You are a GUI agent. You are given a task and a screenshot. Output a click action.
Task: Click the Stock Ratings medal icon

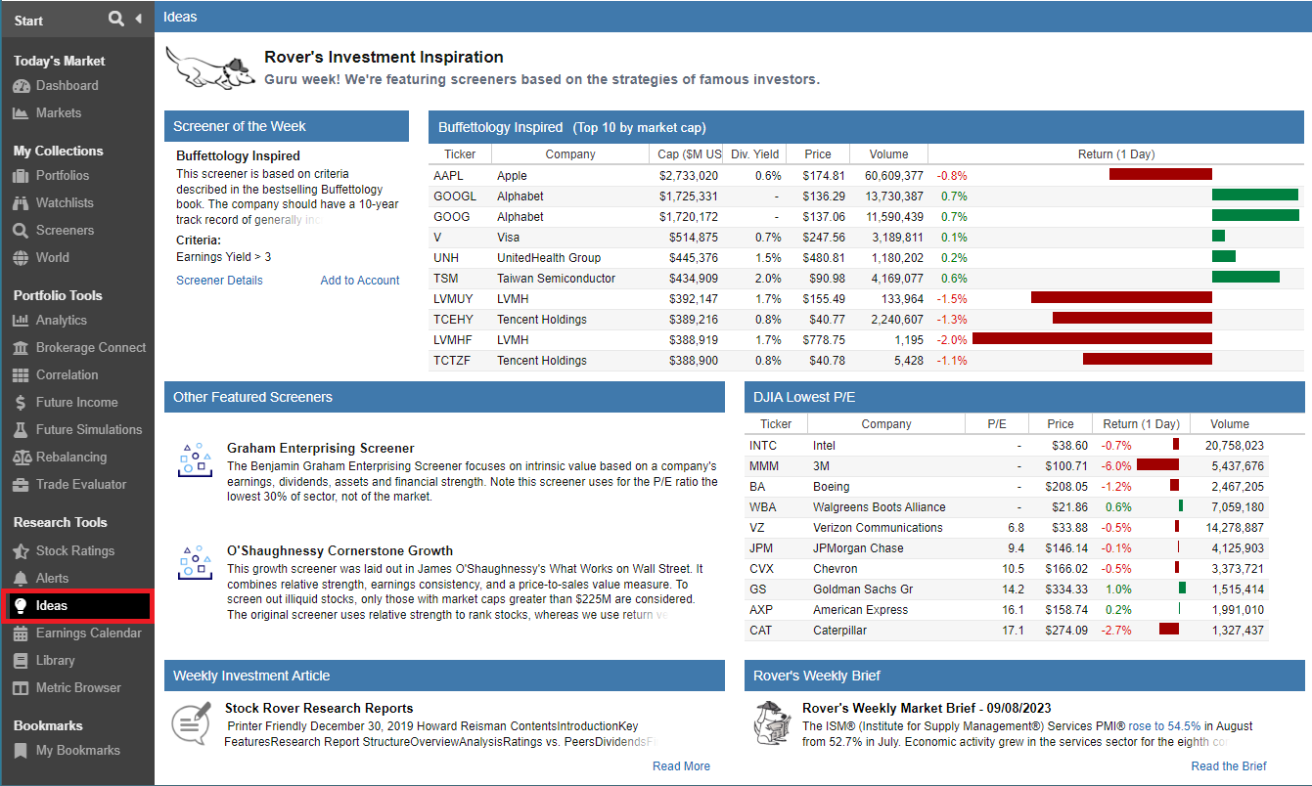click(x=21, y=551)
